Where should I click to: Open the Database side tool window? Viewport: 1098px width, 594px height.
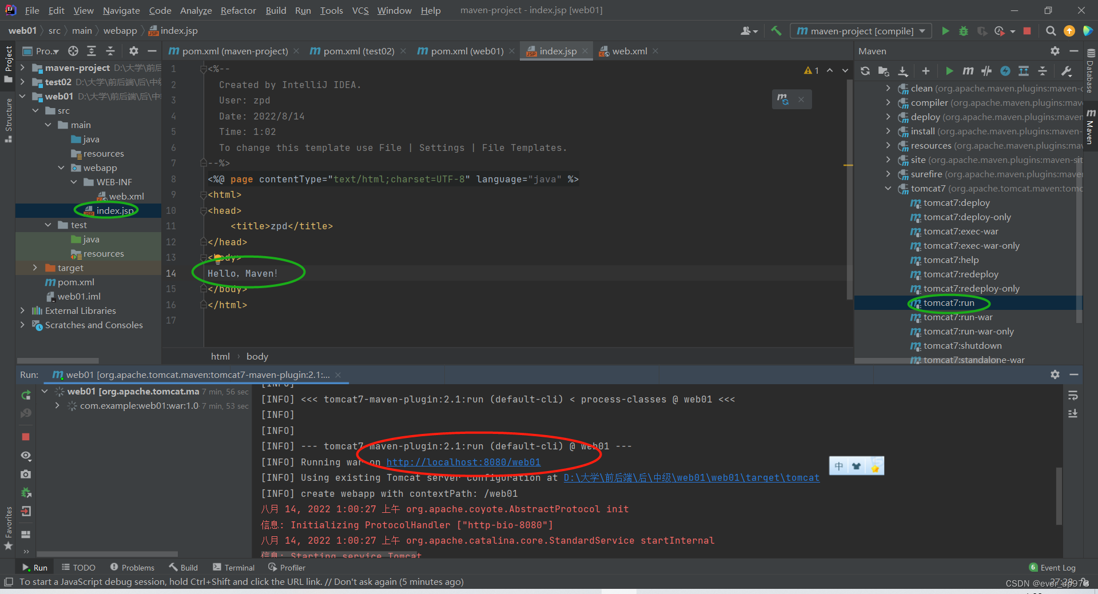point(1090,71)
